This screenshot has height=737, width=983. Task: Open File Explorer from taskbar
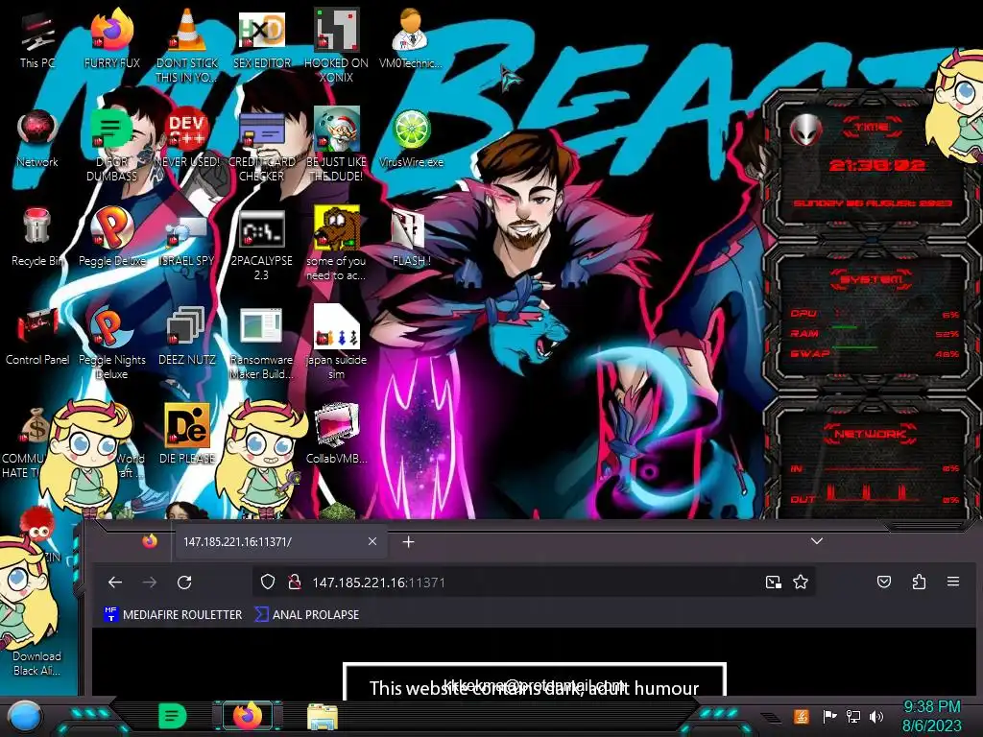[323, 716]
